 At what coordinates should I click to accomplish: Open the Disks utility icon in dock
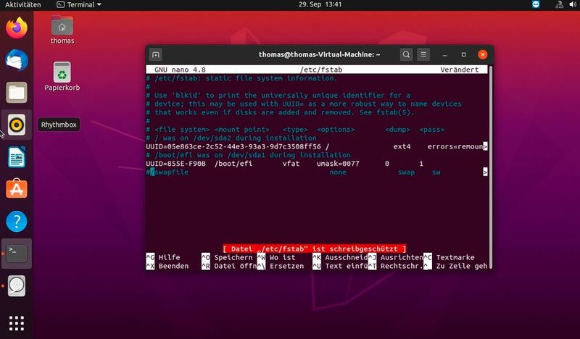[x=17, y=286]
